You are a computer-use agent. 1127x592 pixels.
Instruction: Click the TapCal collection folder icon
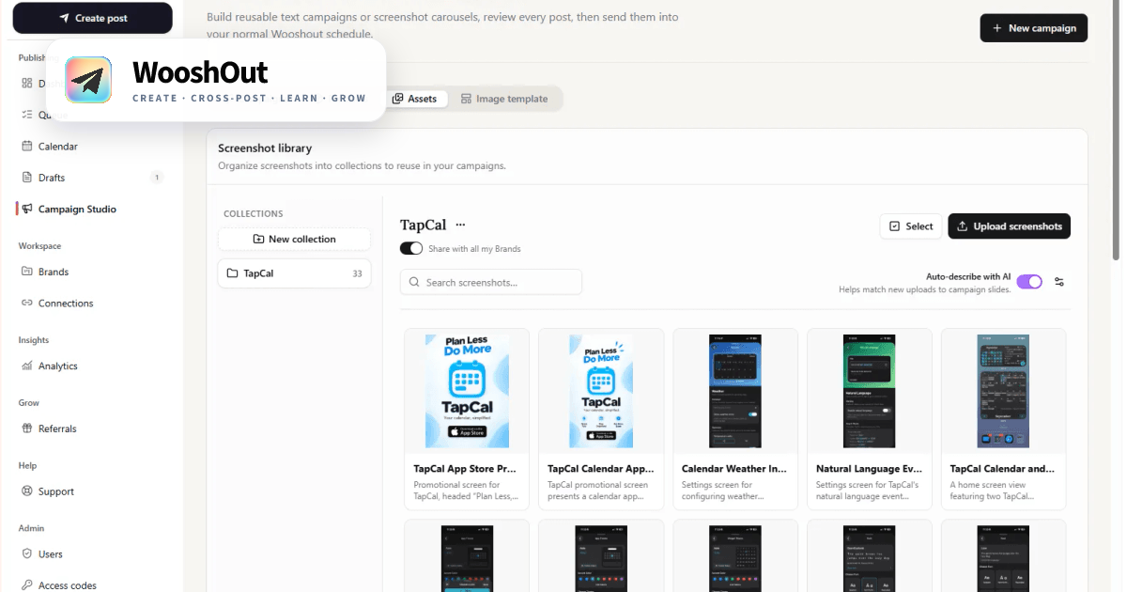(233, 273)
